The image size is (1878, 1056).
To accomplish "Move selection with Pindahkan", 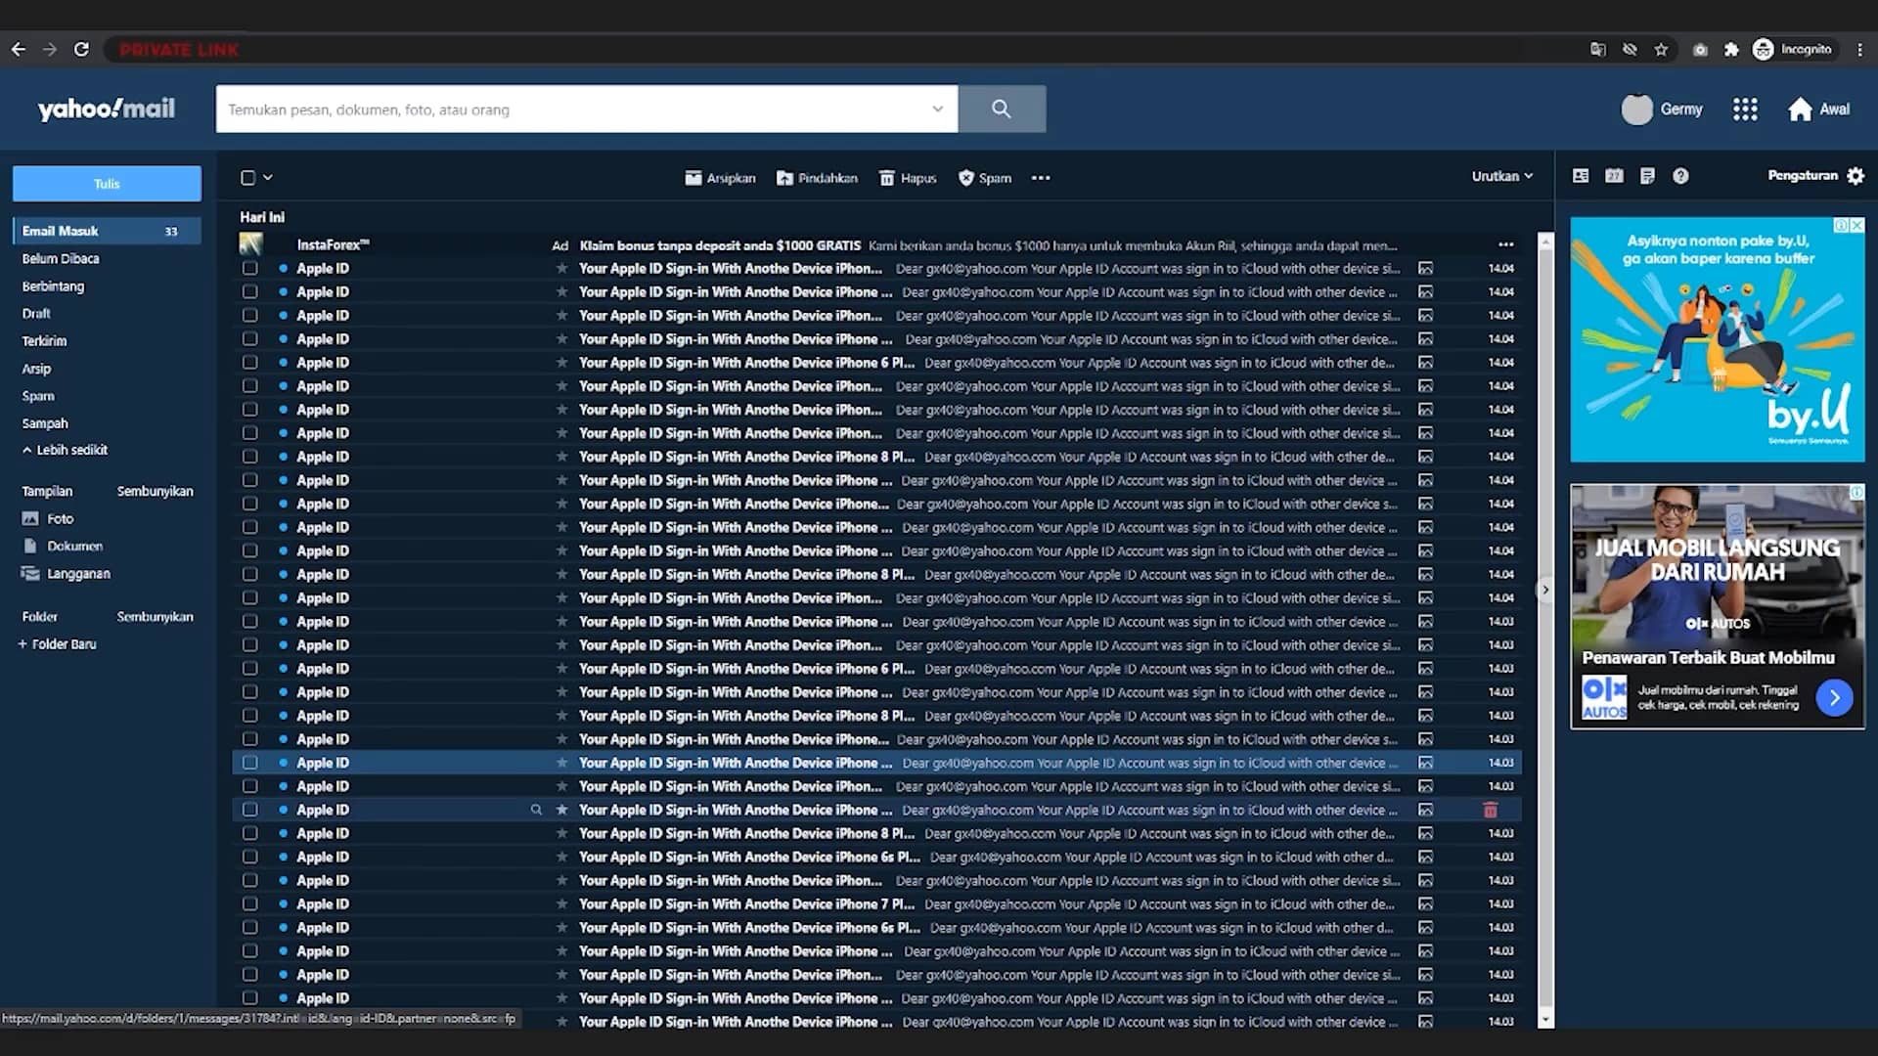I will point(817,178).
